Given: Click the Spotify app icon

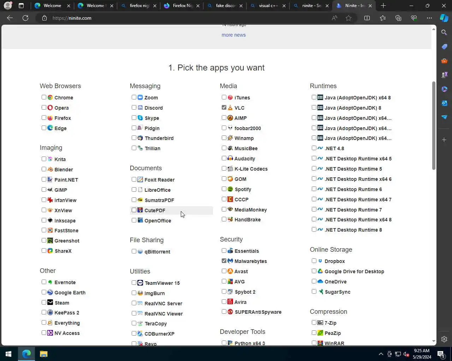Looking at the screenshot, I should tap(230, 189).
